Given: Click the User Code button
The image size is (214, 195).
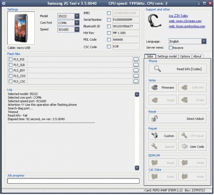Looking at the screenshot, I should coord(192,147).
